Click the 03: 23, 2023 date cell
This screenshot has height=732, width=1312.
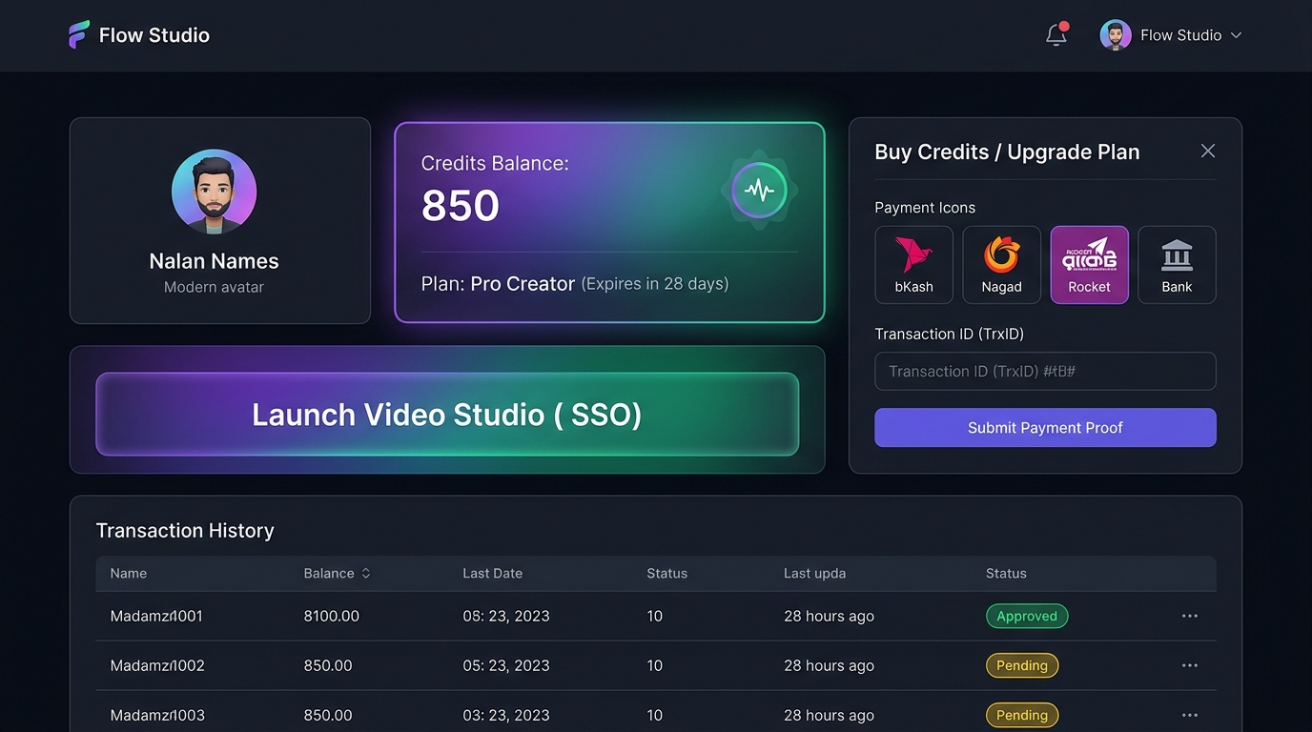(506, 715)
